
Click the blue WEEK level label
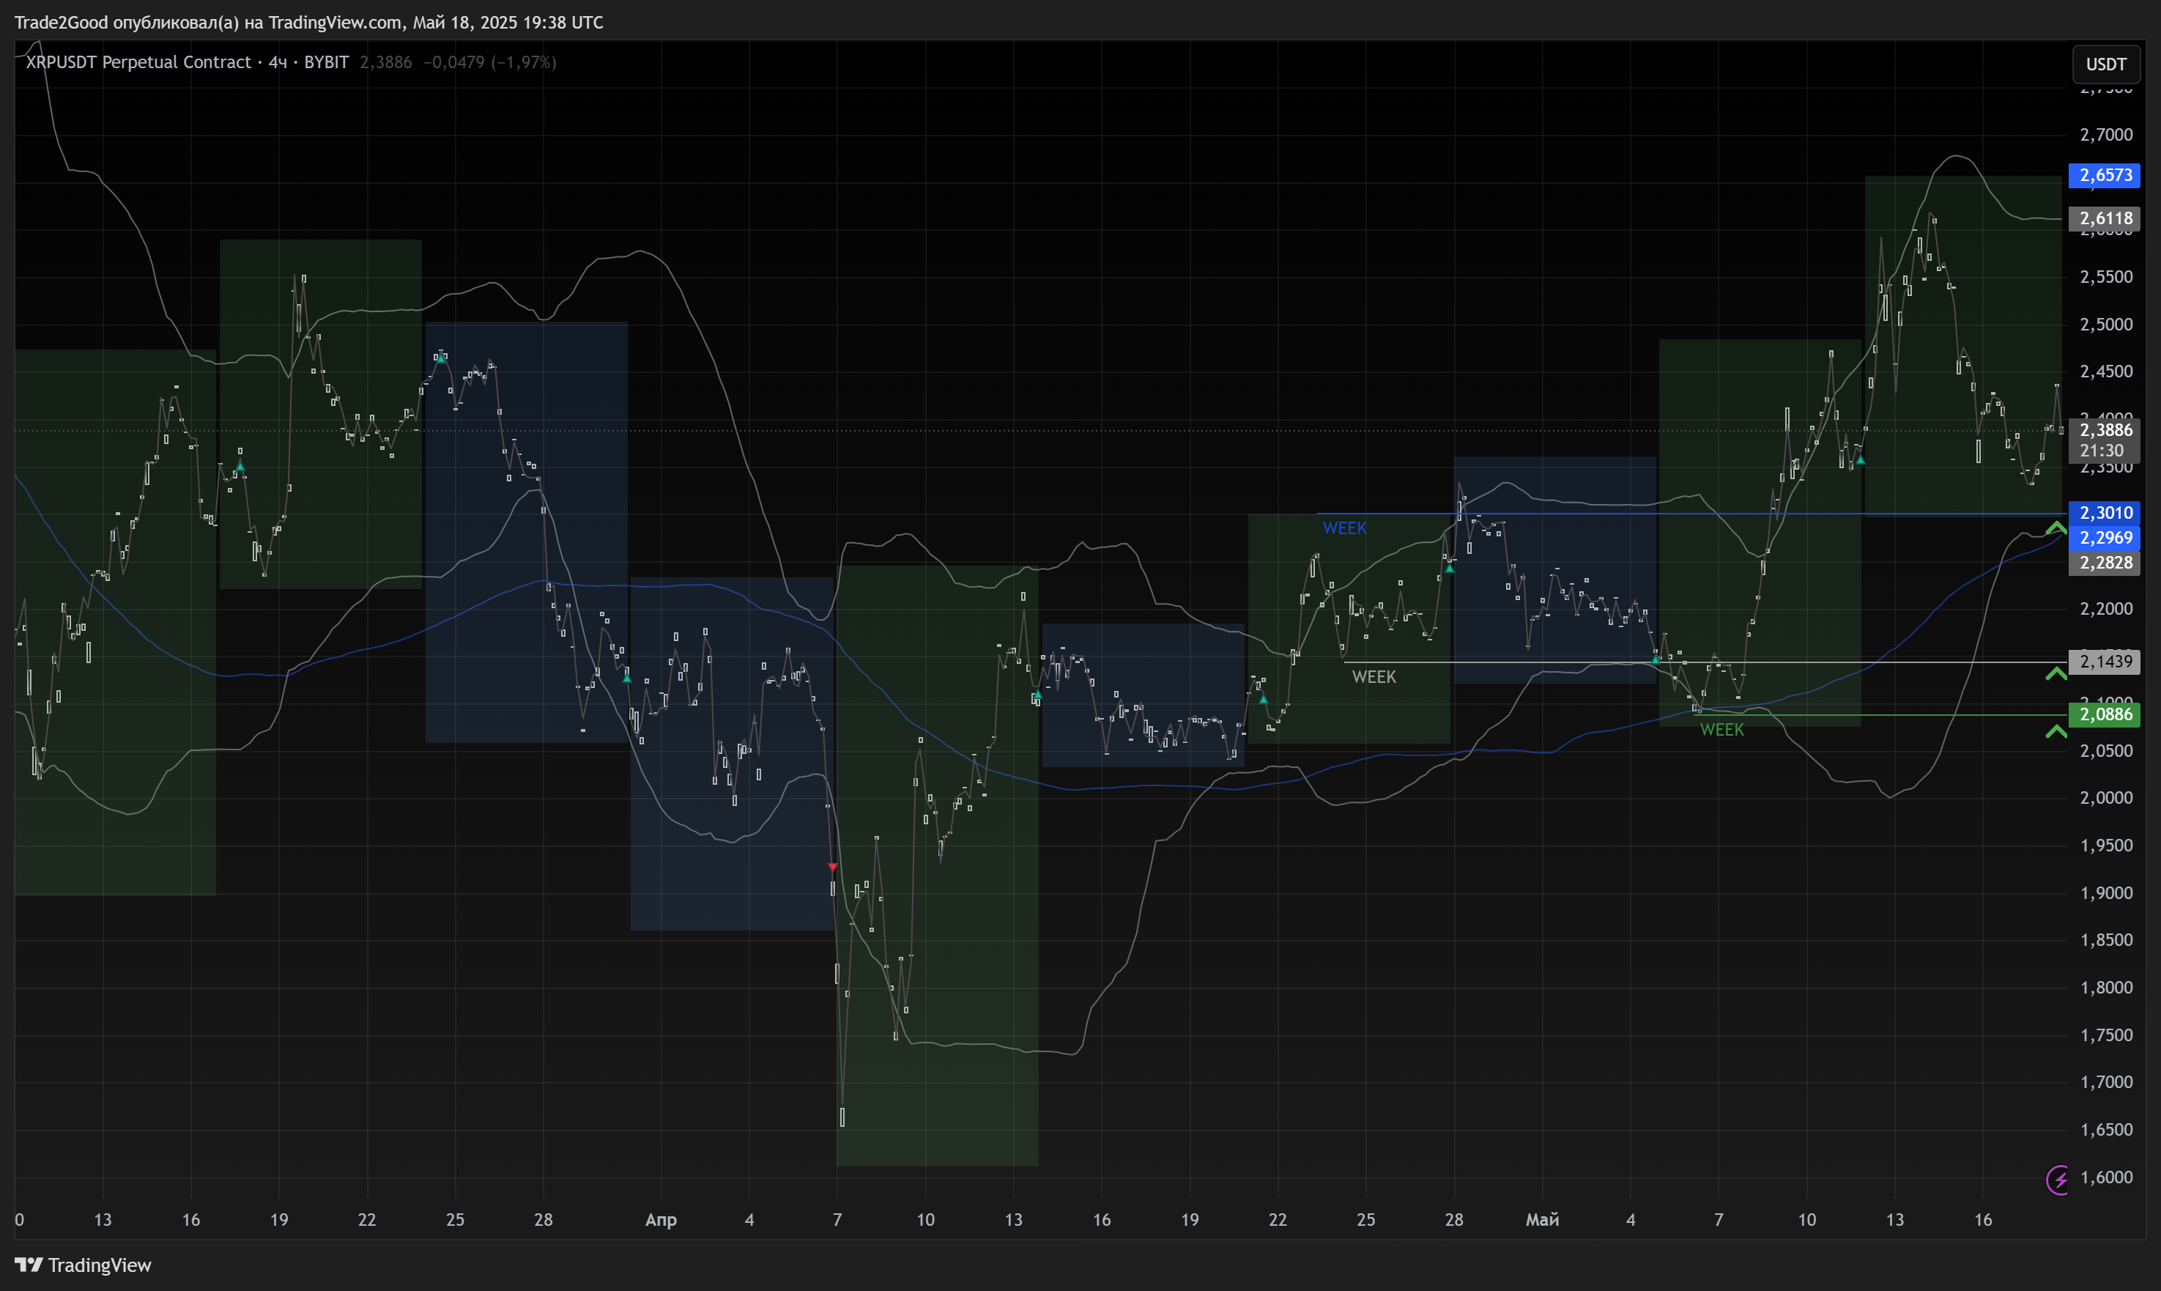point(1343,528)
